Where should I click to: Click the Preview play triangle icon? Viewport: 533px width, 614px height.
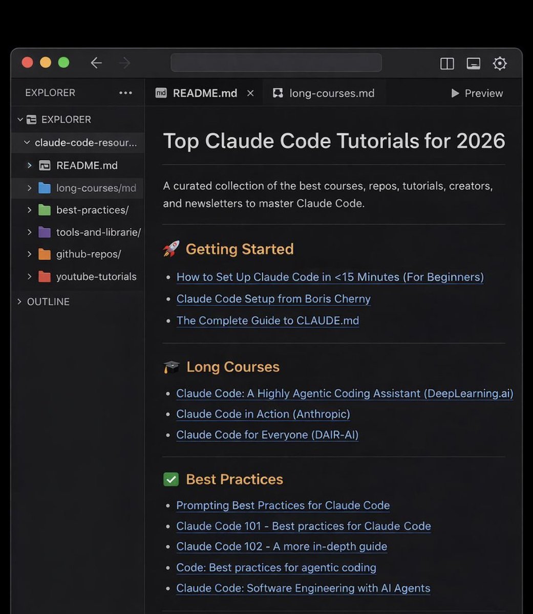coord(455,93)
